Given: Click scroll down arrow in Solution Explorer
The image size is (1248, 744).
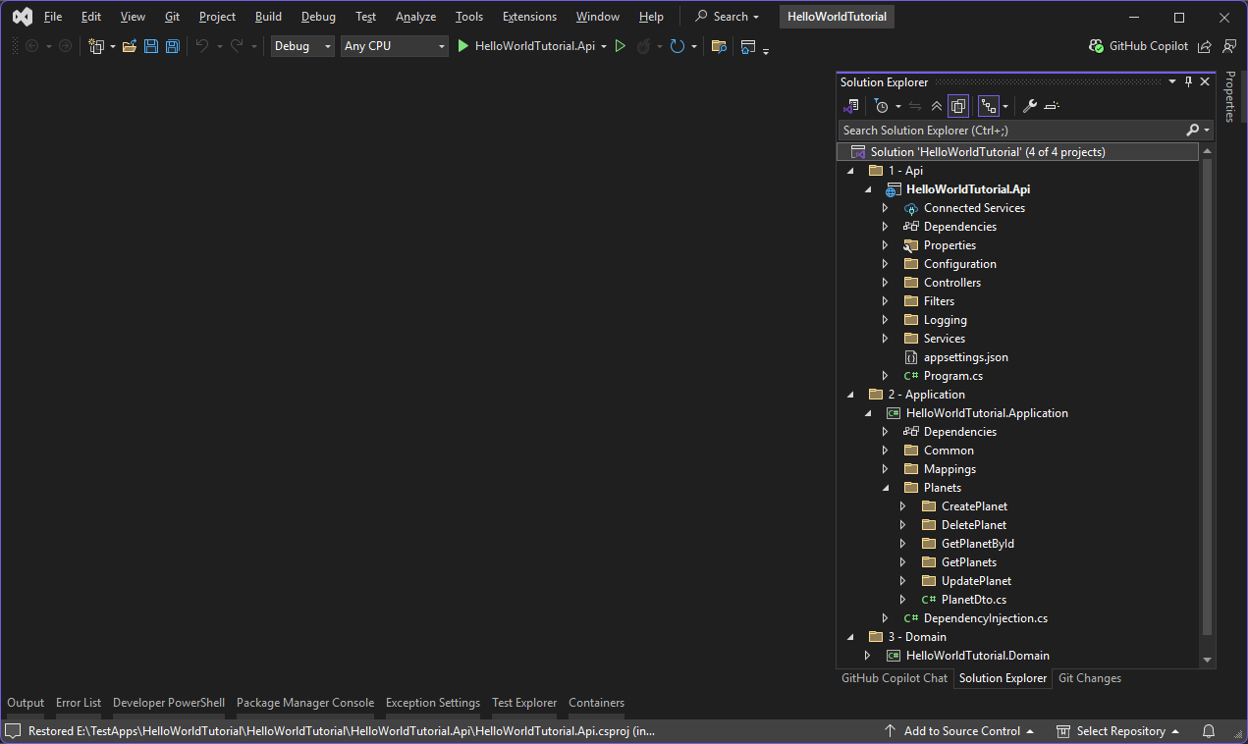Looking at the screenshot, I should tap(1207, 660).
